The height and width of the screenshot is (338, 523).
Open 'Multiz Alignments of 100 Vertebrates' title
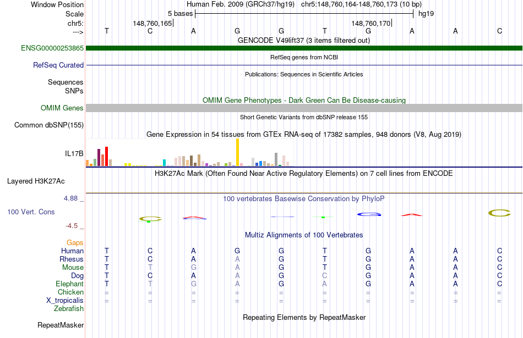coord(304,235)
